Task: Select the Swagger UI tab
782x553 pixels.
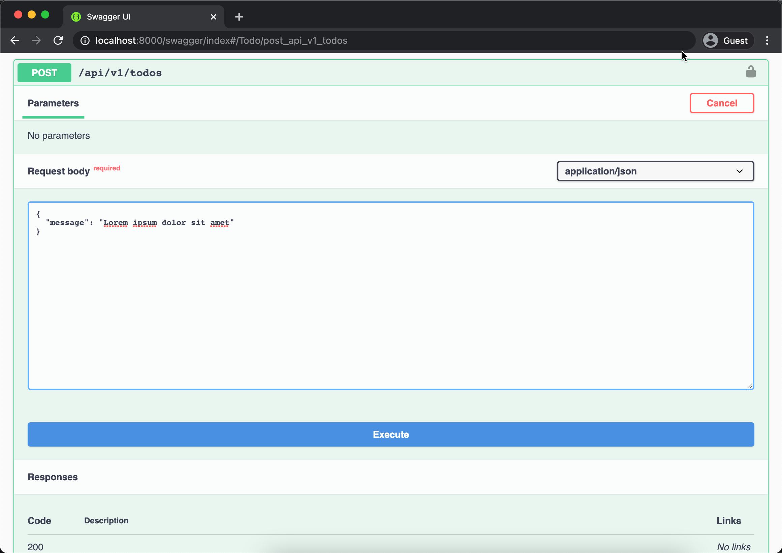Action: point(143,17)
